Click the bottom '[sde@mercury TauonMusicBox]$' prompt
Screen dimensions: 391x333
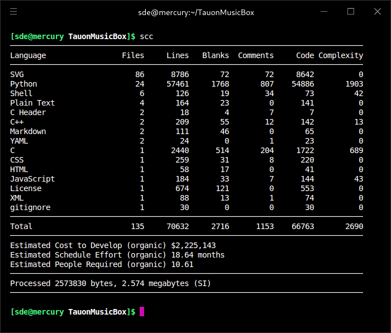[x=73, y=312]
